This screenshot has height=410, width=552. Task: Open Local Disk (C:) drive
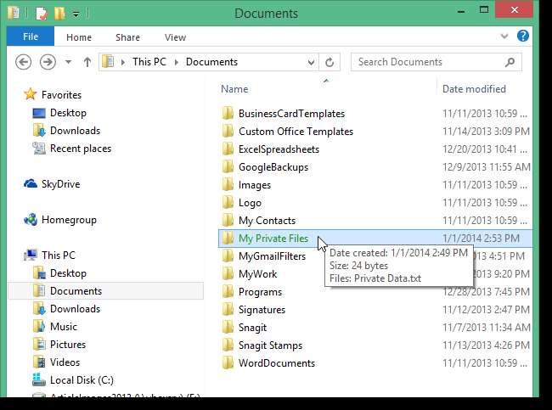[x=82, y=380]
